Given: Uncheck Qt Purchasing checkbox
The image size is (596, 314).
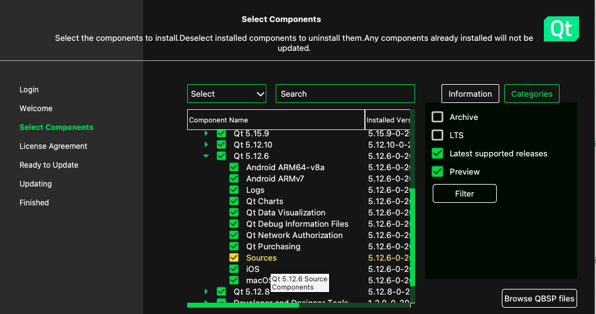Looking at the screenshot, I should pos(234,246).
